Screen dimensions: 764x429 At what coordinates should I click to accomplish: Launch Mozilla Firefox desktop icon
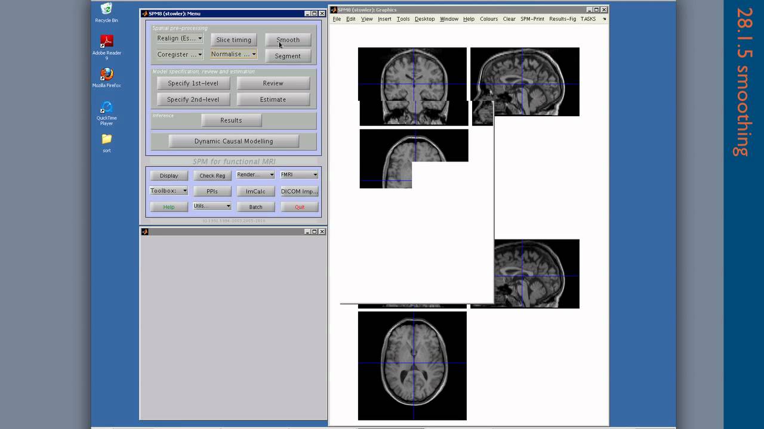coord(106,78)
